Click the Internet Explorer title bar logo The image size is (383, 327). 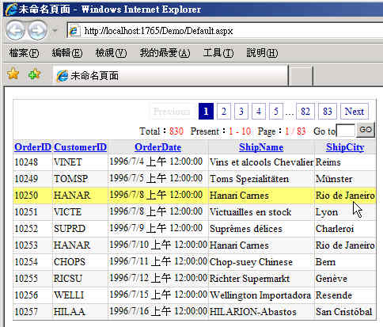click(x=11, y=10)
